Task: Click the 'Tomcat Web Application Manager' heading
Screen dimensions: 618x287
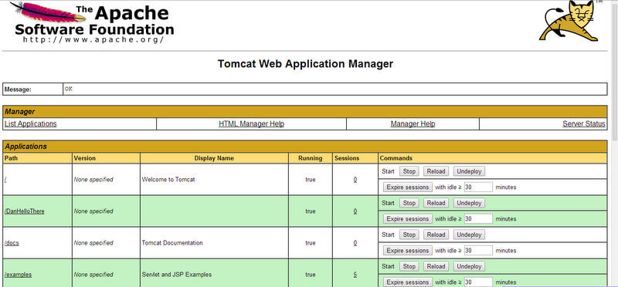Action: (x=305, y=64)
